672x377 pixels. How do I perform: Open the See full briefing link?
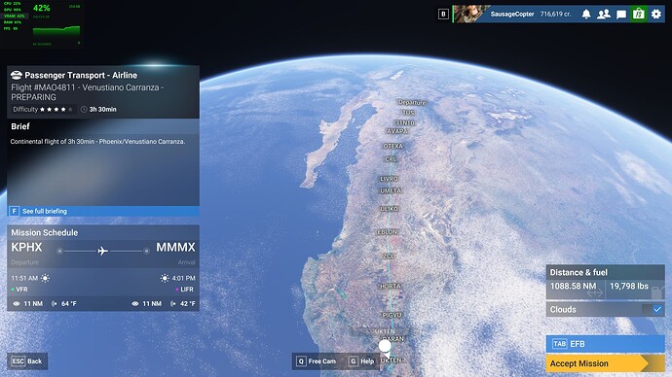pos(103,211)
